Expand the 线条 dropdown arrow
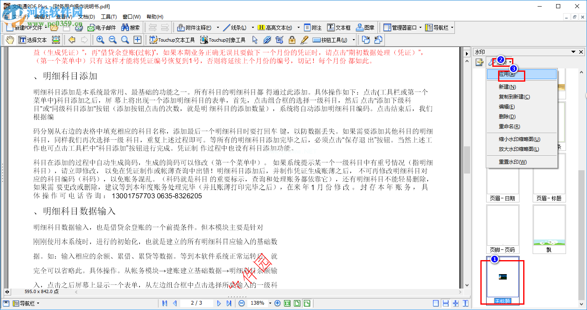 (x=253, y=28)
